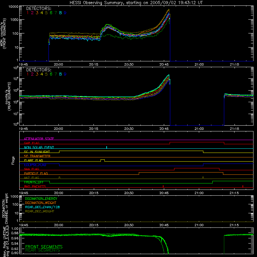Pick blue detector 9 in rear segments legend
The image size is (257, 257).
(x=65, y=74)
